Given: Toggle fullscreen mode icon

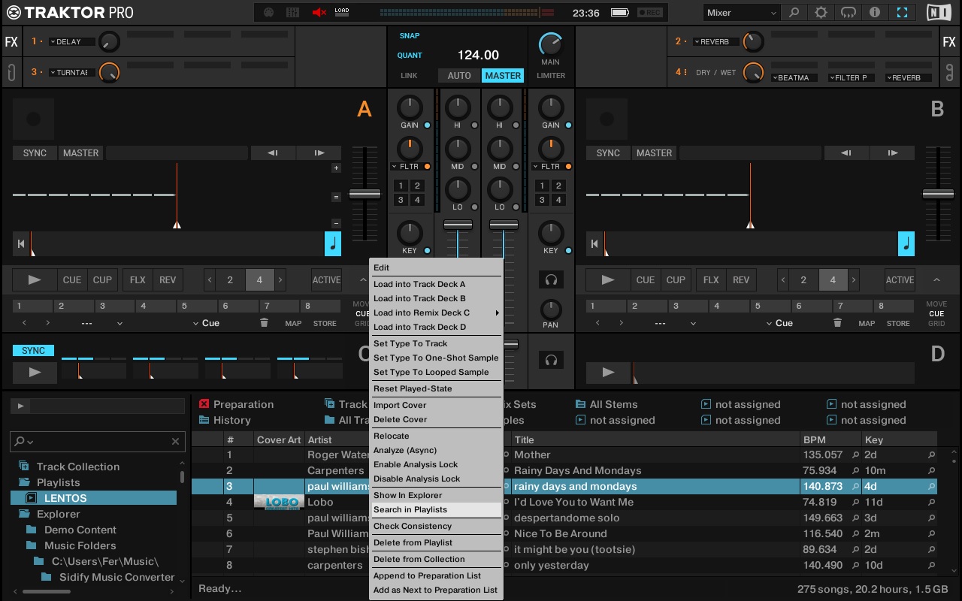Looking at the screenshot, I should (903, 13).
